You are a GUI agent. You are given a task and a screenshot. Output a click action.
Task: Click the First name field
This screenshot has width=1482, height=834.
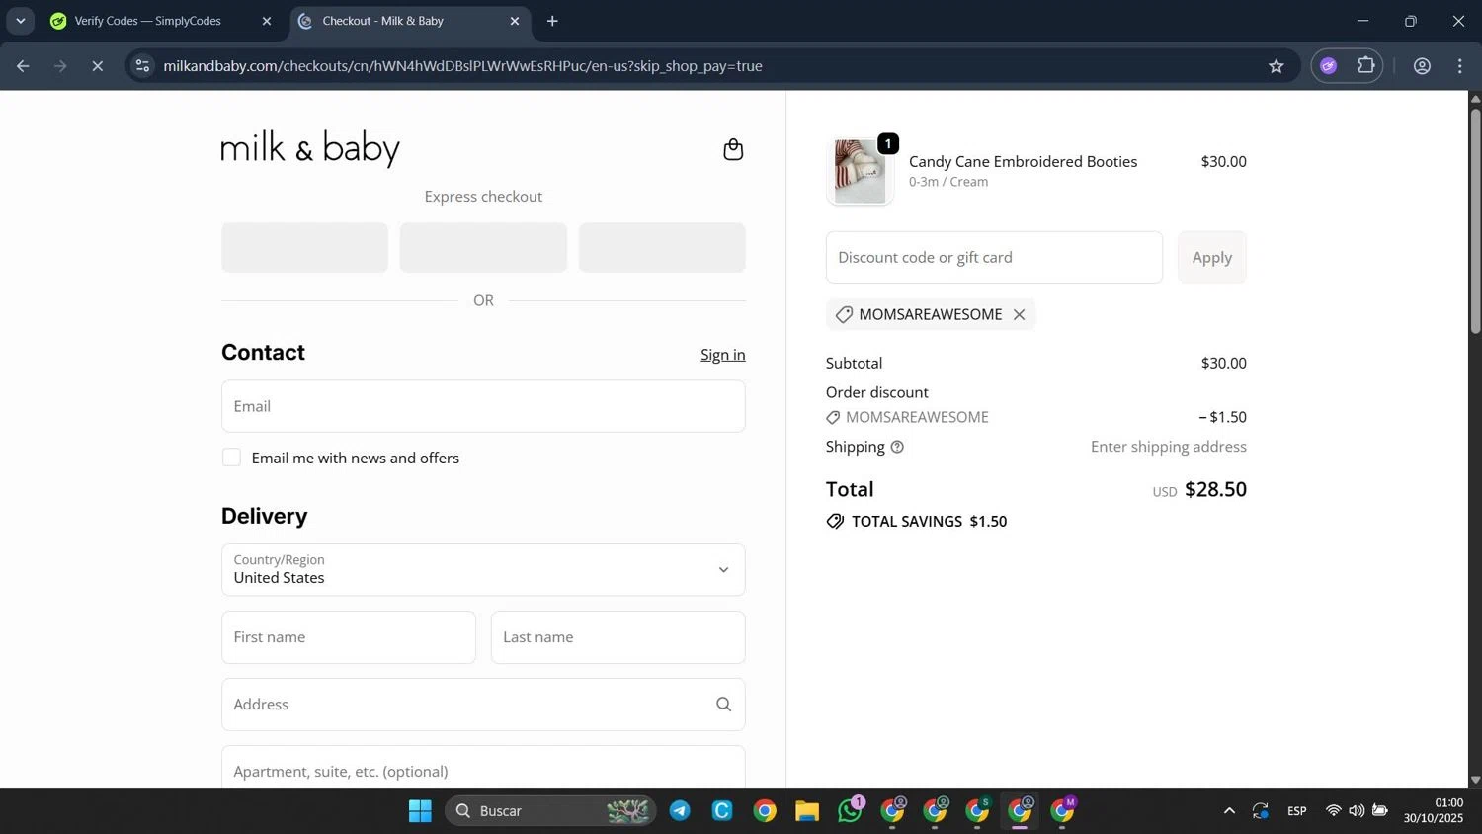click(x=349, y=637)
